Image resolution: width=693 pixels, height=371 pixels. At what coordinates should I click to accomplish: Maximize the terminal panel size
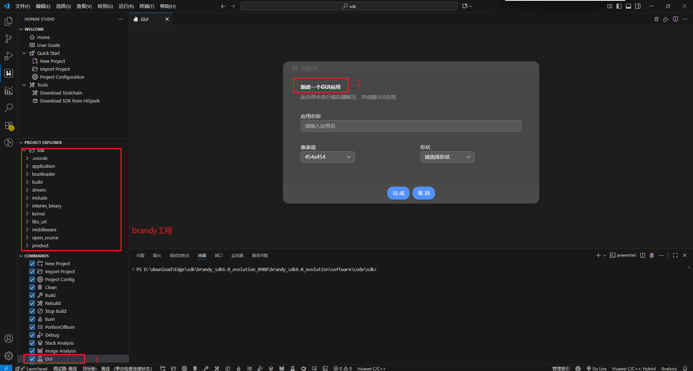675,256
